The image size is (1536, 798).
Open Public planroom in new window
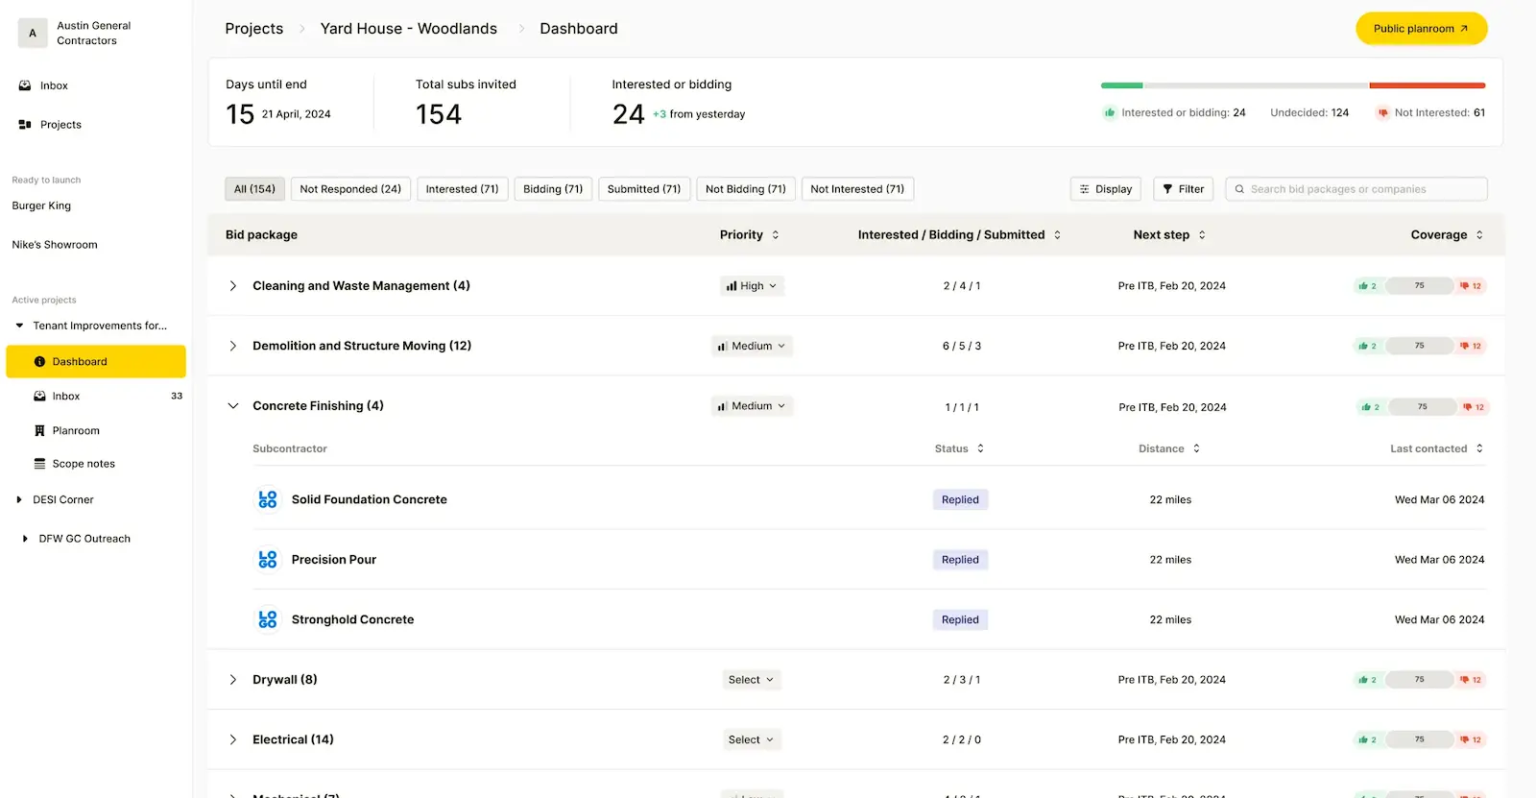pyautogui.click(x=1421, y=29)
